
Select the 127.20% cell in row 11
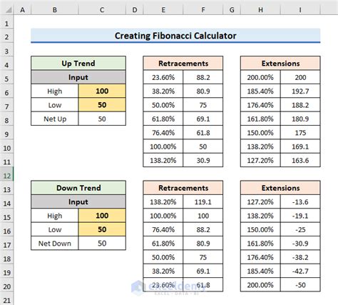pos(260,160)
